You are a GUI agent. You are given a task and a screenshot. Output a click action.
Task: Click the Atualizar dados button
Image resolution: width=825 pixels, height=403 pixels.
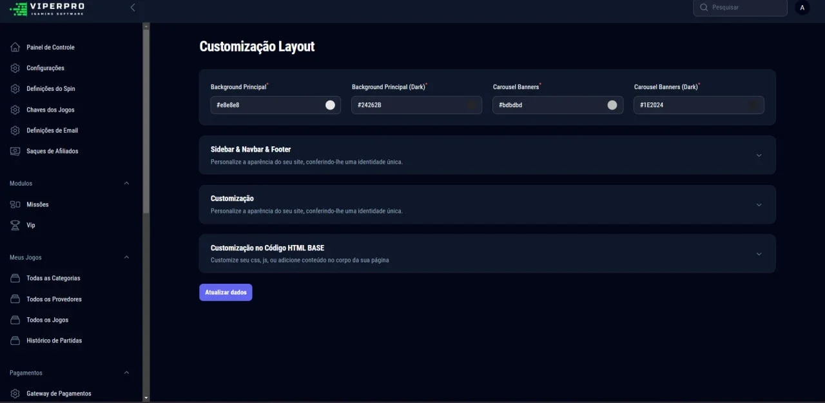coord(226,292)
